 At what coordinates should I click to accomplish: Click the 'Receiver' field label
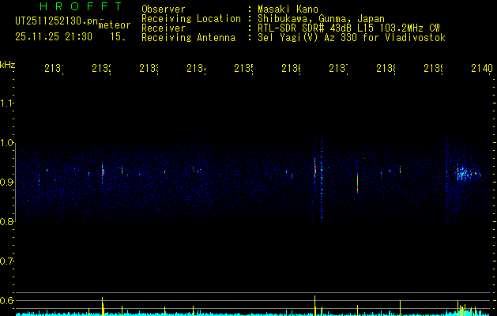click(x=164, y=28)
